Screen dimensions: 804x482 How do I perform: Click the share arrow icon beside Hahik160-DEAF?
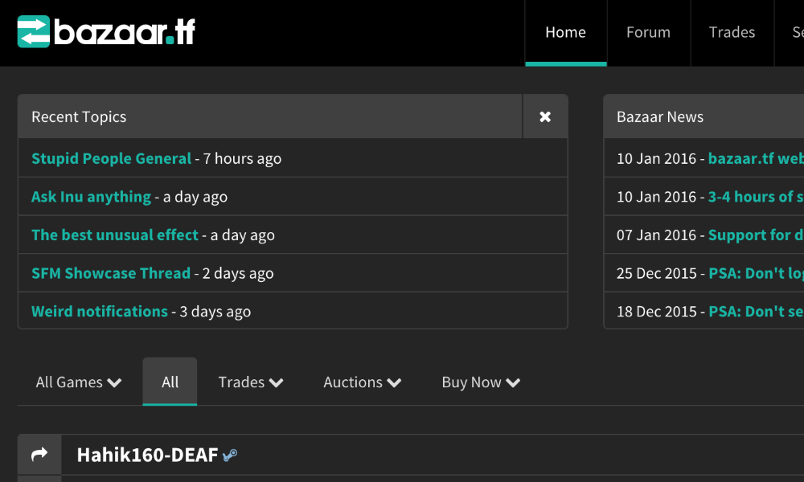[39, 455]
